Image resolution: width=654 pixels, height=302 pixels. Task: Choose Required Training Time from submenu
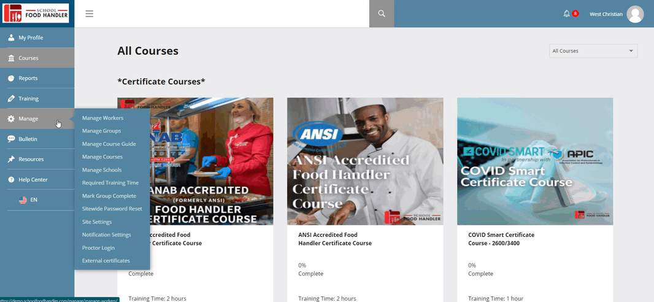click(110, 183)
